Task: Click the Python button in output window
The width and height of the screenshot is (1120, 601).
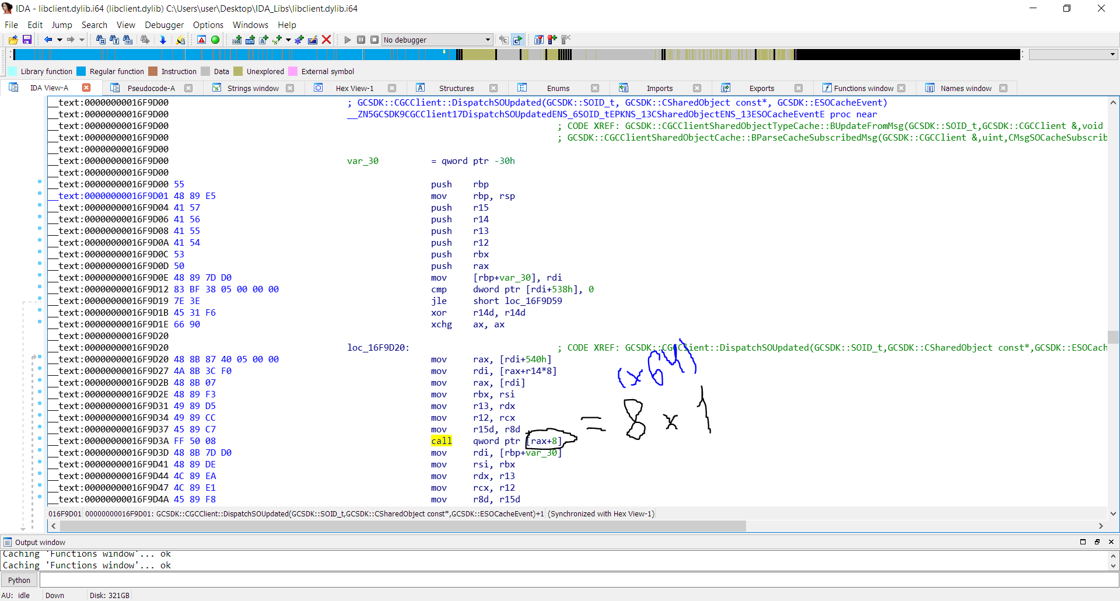Action: 19,580
